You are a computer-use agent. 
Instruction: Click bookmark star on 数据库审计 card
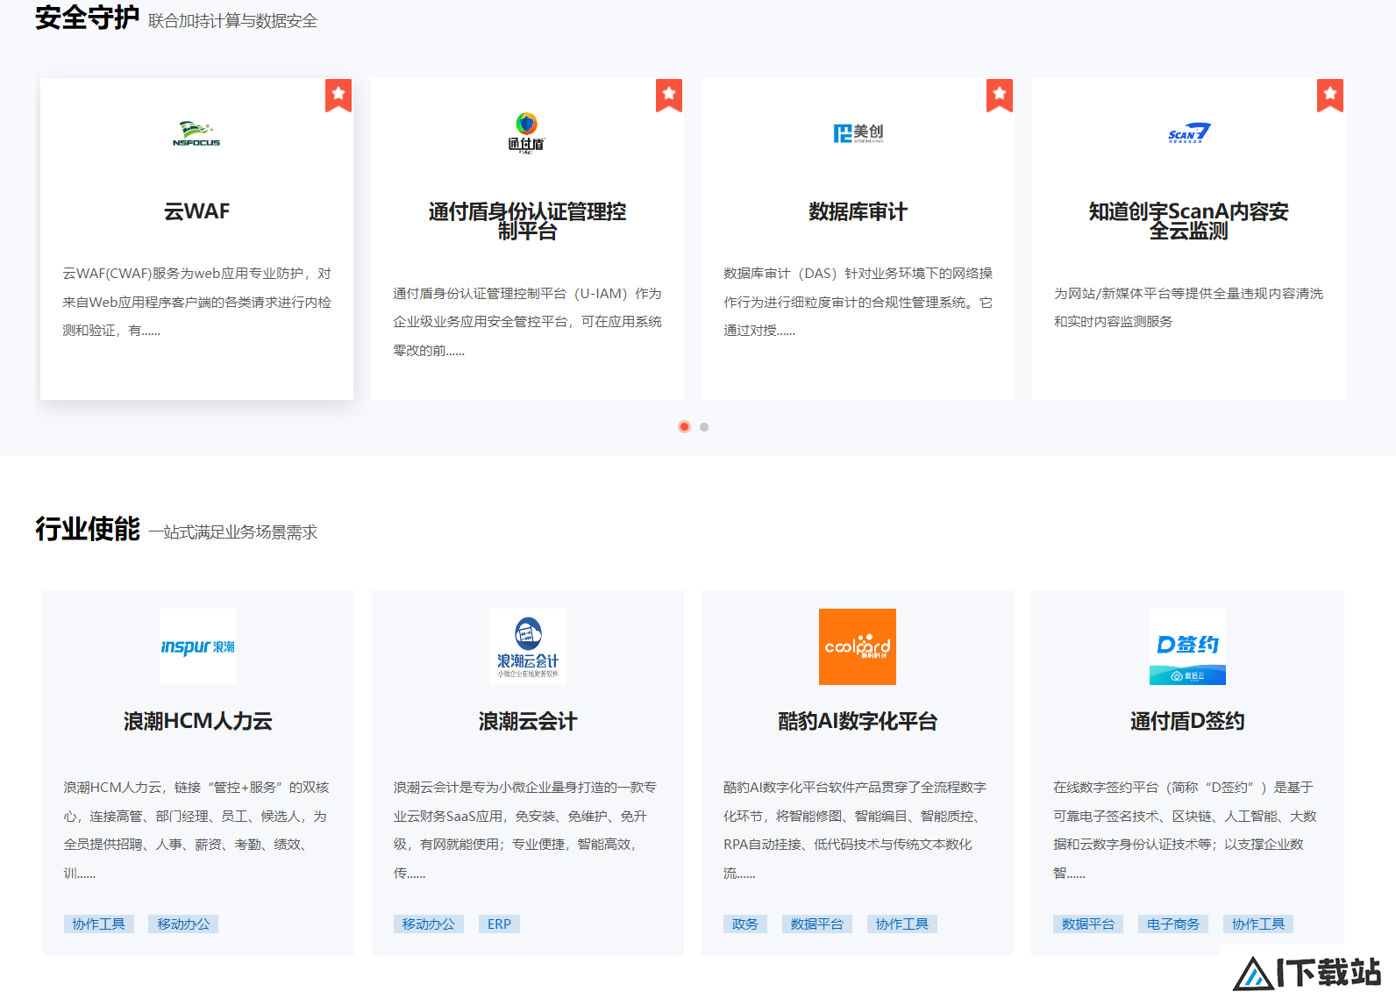pos(1000,95)
